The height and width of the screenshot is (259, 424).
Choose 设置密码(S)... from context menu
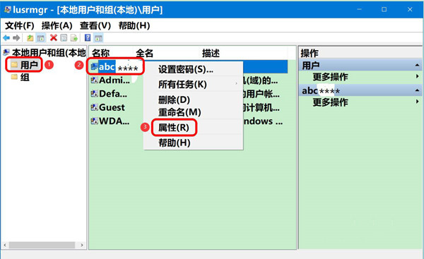tap(185, 69)
